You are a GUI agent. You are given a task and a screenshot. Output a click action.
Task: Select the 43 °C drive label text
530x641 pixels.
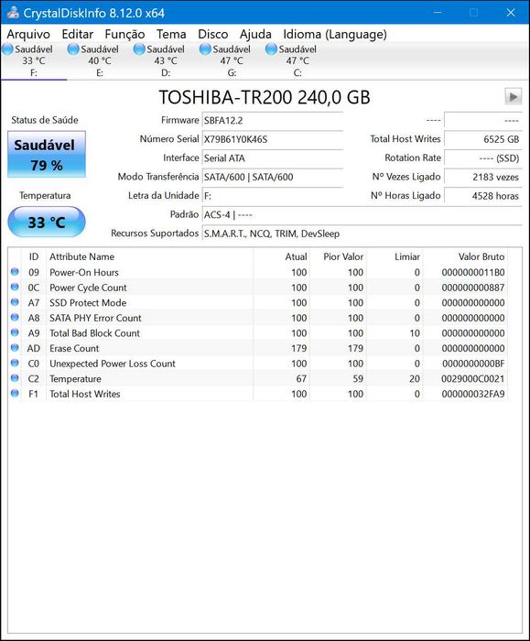[x=166, y=61]
